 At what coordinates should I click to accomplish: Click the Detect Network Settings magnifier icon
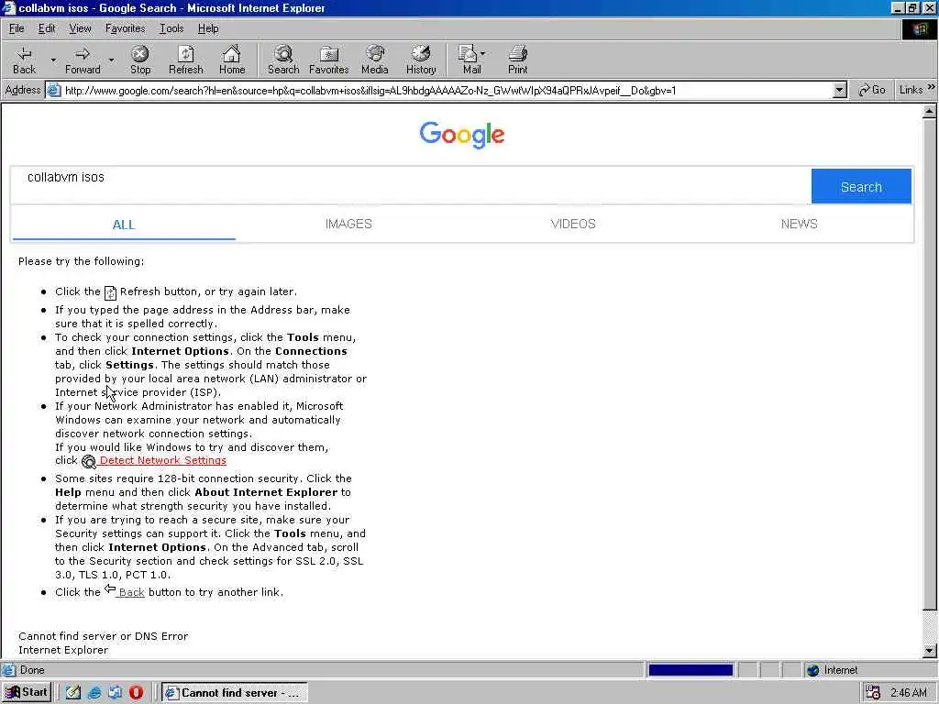89,462
